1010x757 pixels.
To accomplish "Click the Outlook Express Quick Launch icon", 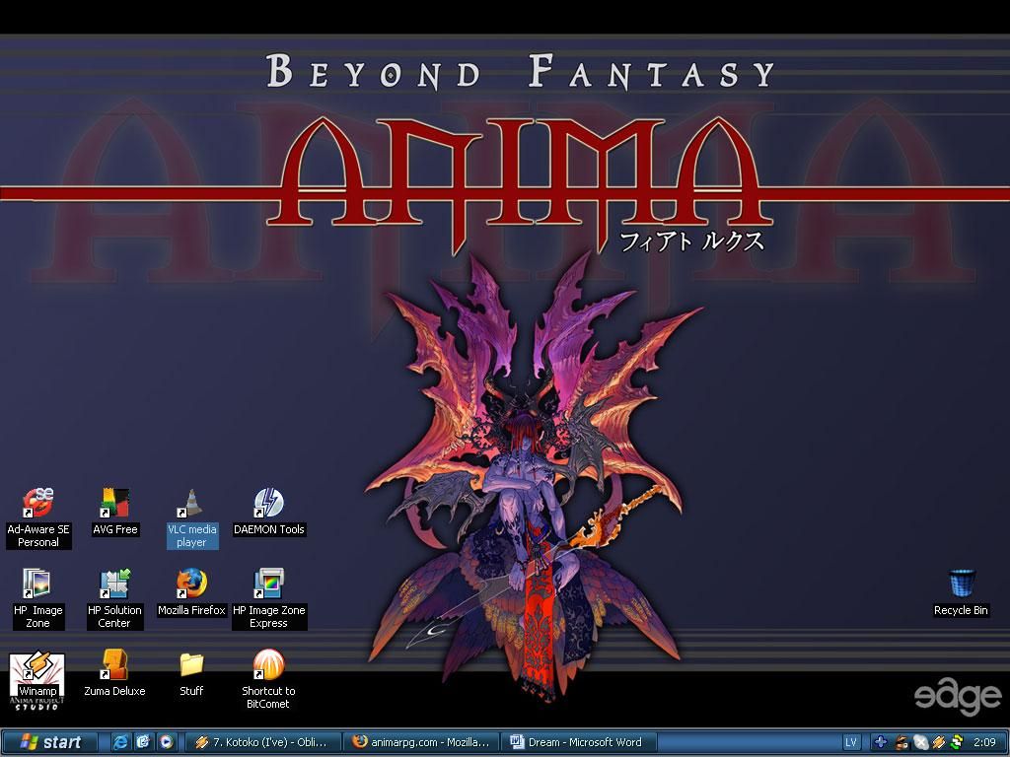I will 143,742.
